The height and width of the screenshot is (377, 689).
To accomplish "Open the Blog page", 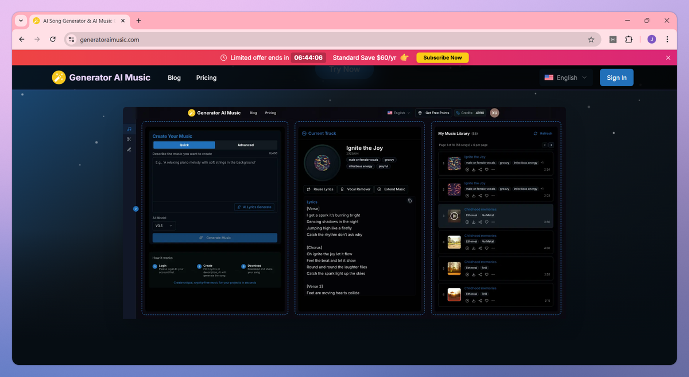I will tap(174, 77).
